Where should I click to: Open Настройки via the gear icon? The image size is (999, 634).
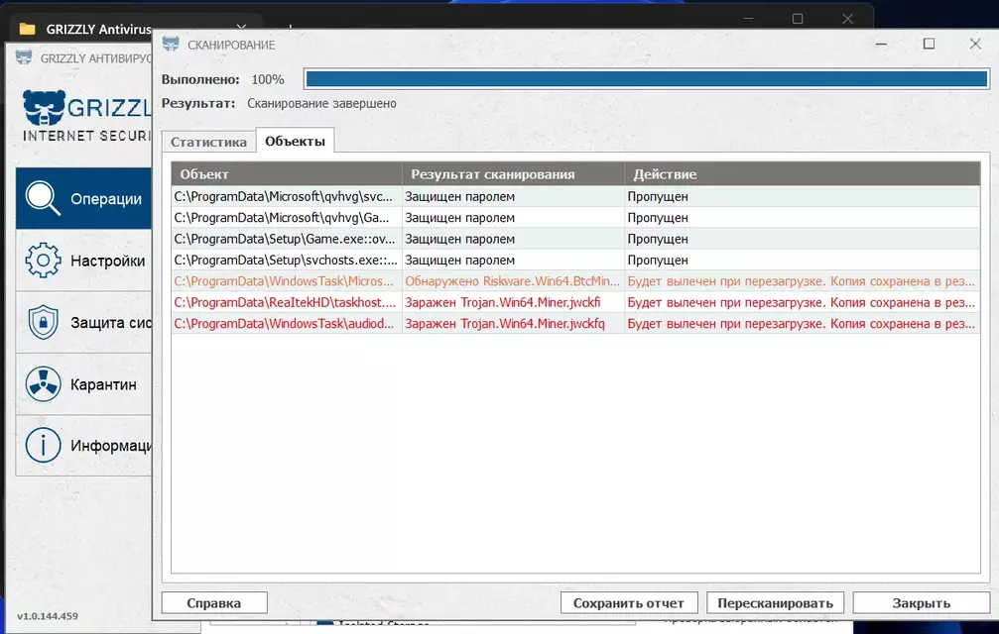coord(43,261)
